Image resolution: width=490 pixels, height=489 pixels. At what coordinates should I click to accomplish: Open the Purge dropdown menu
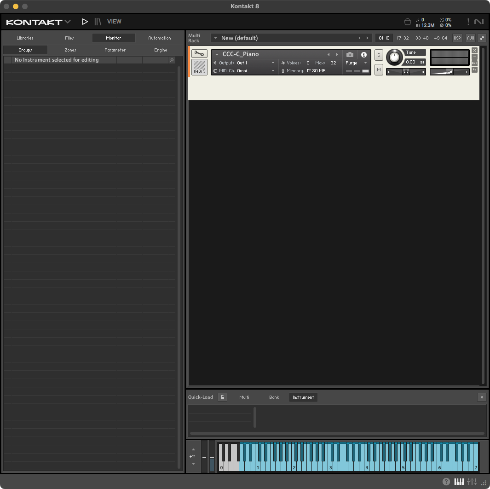coord(356,63)
